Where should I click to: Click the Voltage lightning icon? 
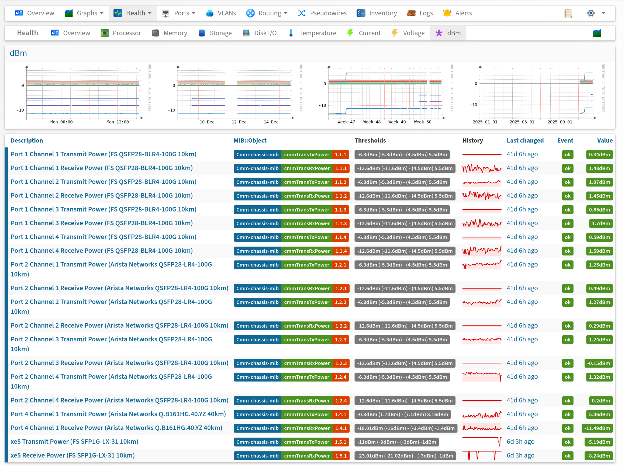click(x=395, y=33)
